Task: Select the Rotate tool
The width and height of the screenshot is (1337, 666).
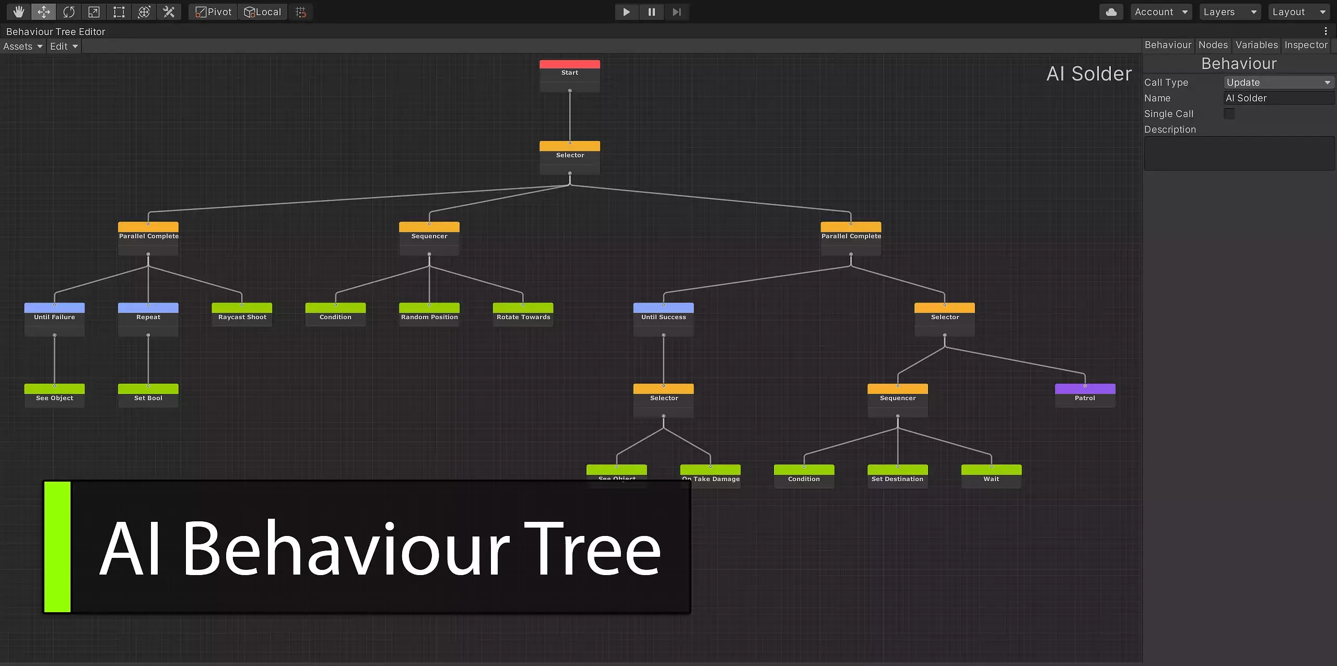Action: [x=69, y=11]
